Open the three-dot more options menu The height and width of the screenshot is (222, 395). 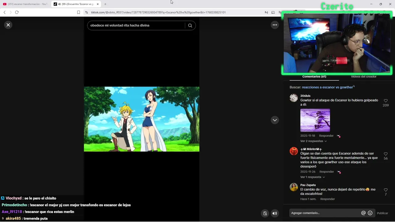[x=275, y=25]
